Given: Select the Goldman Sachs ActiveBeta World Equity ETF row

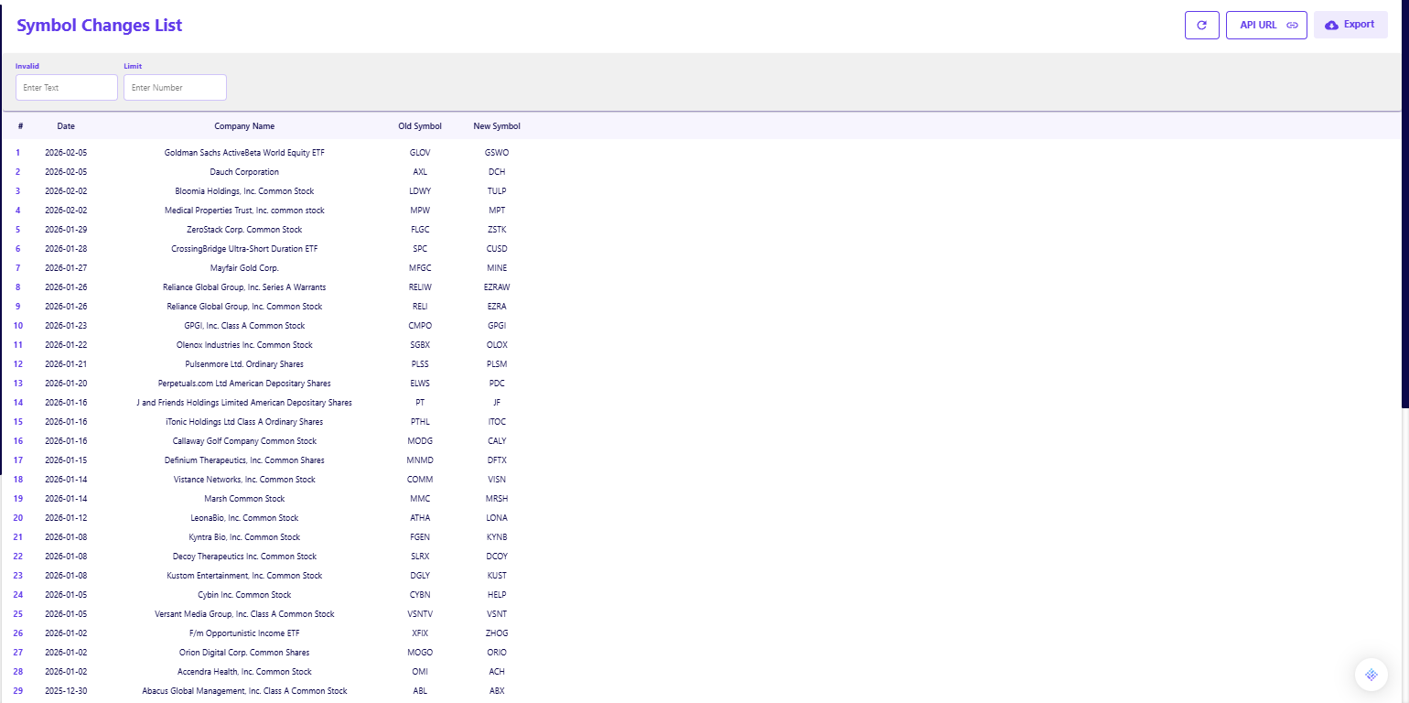Looking at the screenshot, I should [x=244, y=153].
